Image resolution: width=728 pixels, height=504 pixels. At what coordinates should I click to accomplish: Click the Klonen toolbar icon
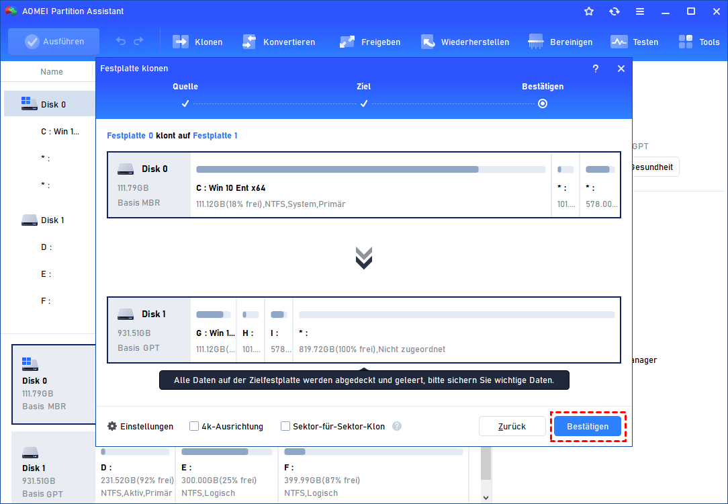(181, 42)
